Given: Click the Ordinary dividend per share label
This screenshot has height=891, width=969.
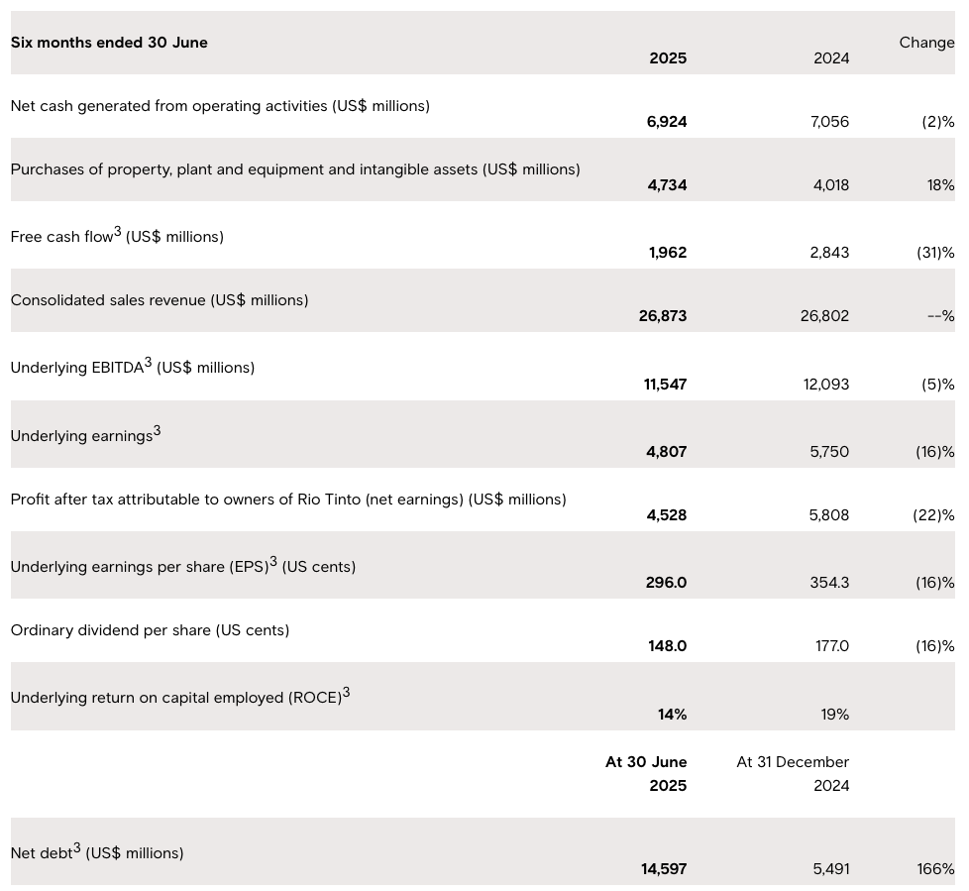Looking at the screenshot, I should [150, 630].
